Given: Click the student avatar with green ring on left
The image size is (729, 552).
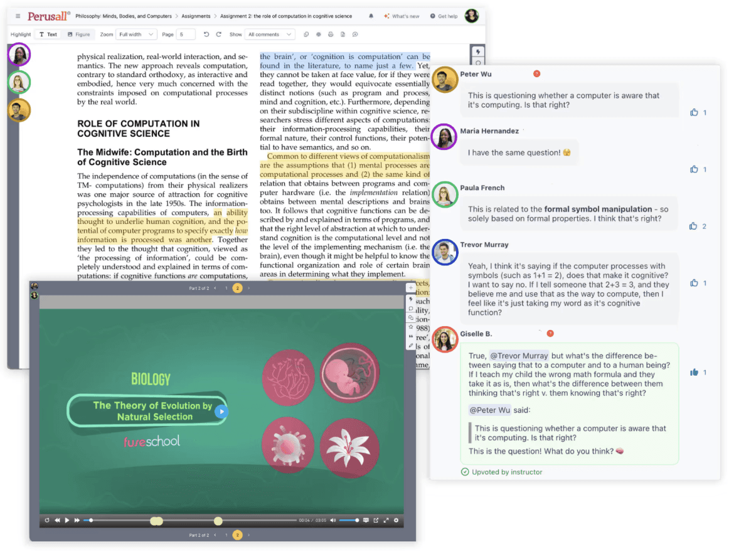Looking at the screenshot, I should (x=19, y=82).
